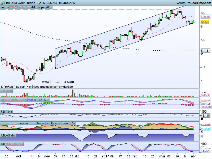Select the MM (Simple 20) indicator label
Screen dimensions: 212x159
pos(19,7)
